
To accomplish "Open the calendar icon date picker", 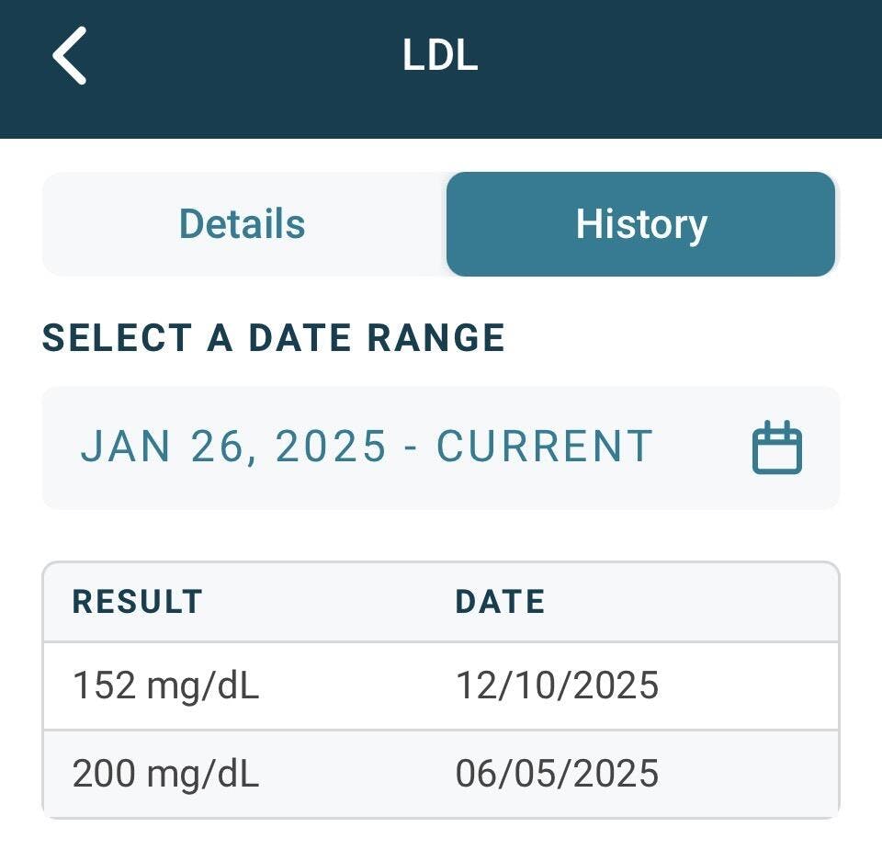I will pos(776,448).
